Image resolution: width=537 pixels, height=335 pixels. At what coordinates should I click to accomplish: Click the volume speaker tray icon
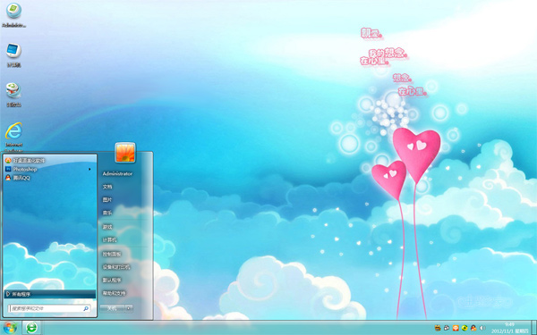(x=482, y=328)
